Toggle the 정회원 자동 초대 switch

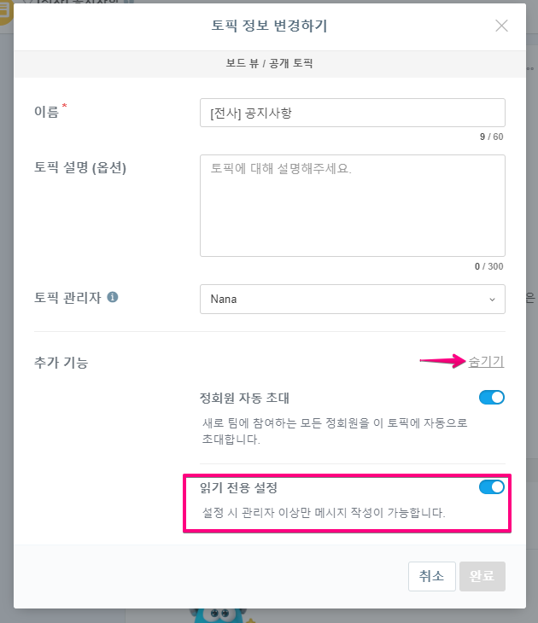[492, 398]
